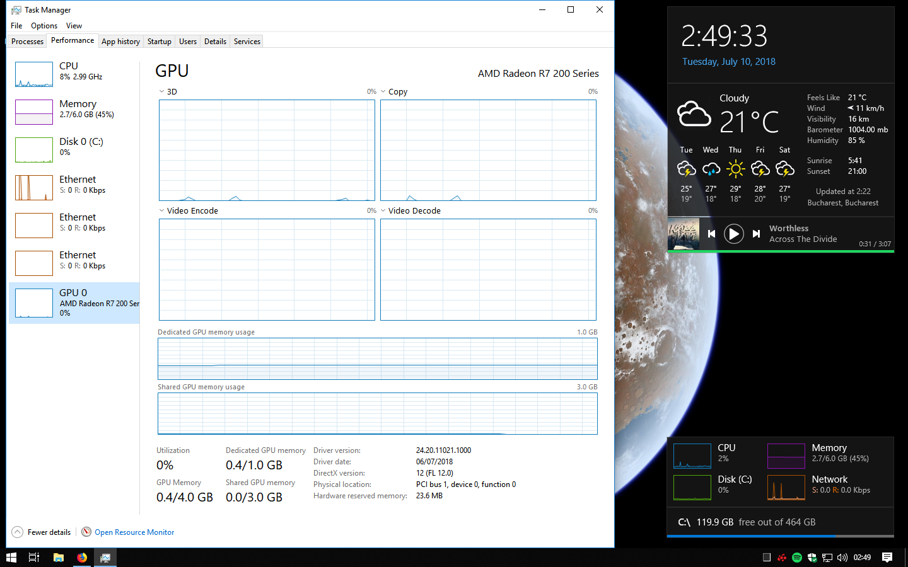
Task: Open Windows Defender Security from the tray
Action: coord(812,557)
